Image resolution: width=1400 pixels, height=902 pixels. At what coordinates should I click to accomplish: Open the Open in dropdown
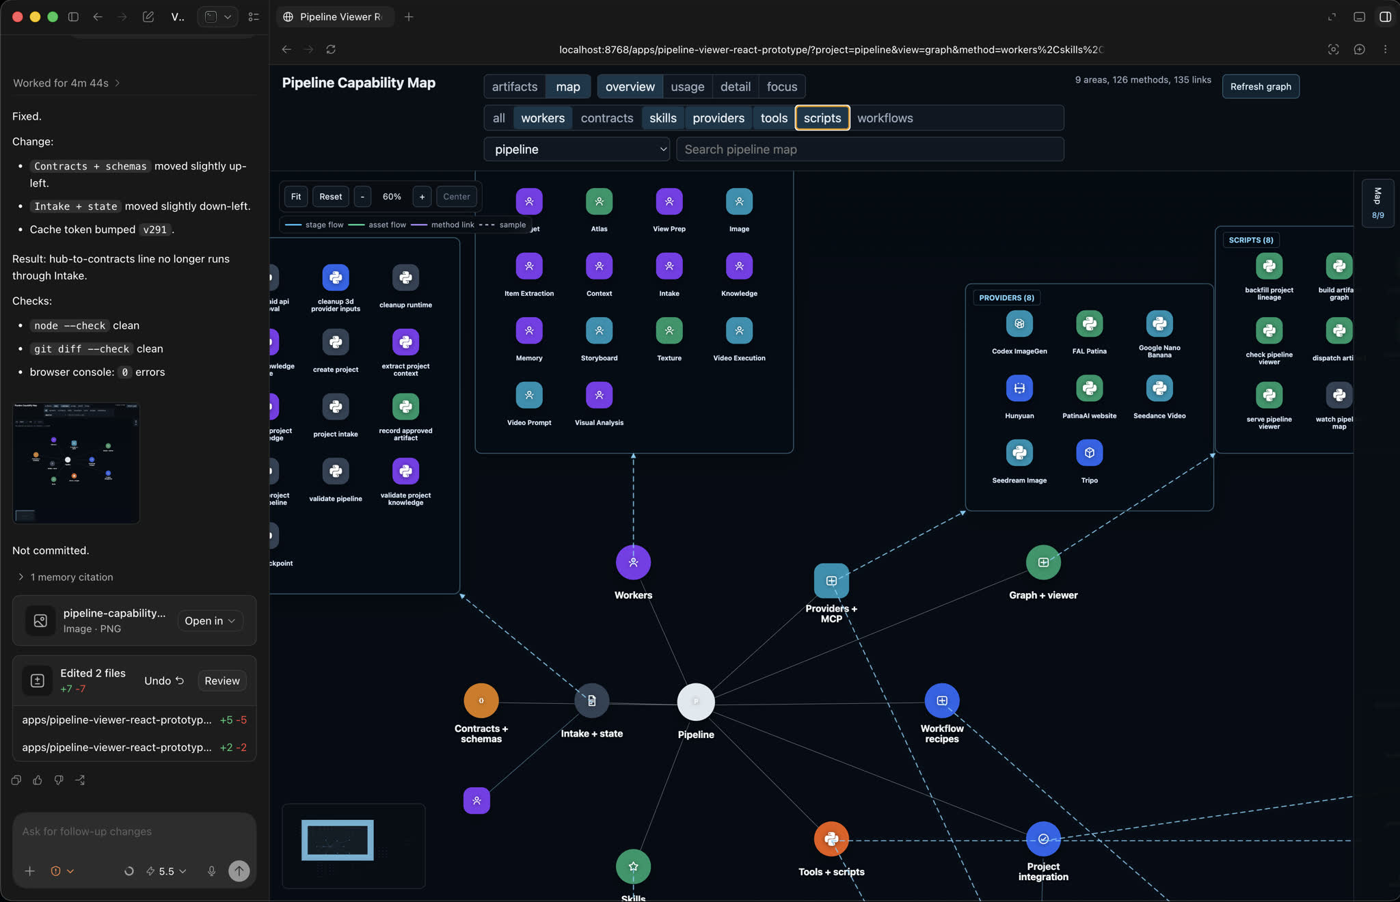tap(210, 620)
